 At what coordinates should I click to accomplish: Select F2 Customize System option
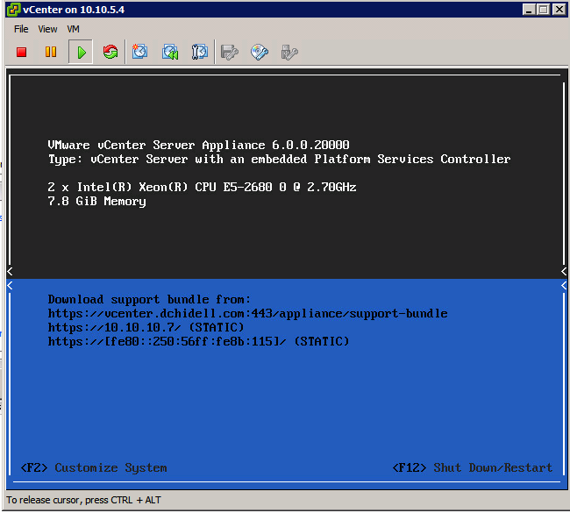94,467
